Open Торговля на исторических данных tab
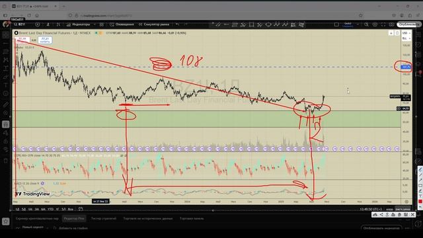423x238 pixels. click(x=148, y=219)
